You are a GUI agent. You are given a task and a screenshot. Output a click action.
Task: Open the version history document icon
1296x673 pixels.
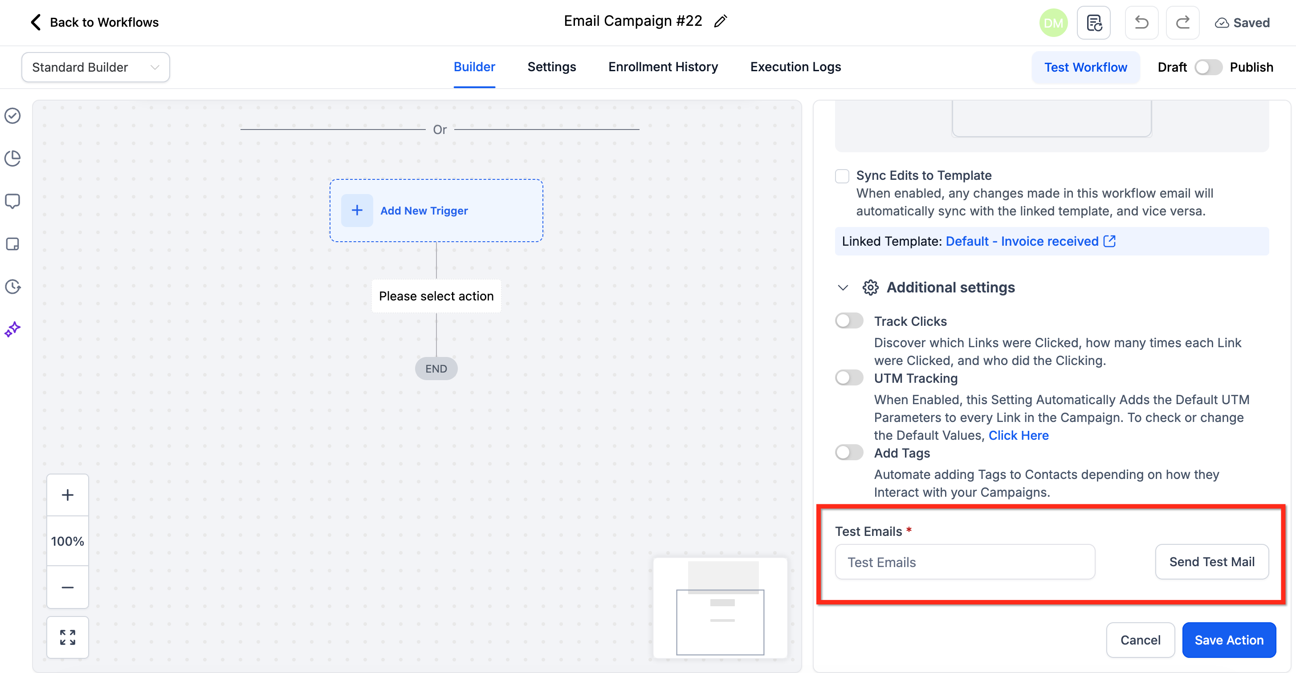pos(1094,23)
